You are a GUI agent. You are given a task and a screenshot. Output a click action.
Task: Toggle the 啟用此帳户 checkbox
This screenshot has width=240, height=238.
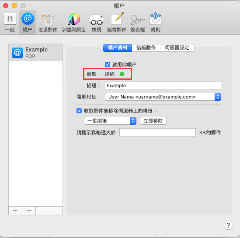pyautogui.click(x=108, y=65)
